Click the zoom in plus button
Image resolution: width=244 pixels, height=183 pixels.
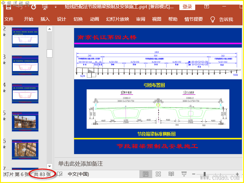click(x=237, y=174)
